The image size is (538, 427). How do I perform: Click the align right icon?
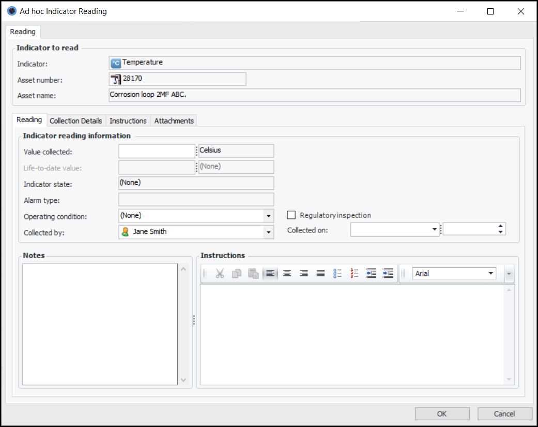click(x=304, y=274)
